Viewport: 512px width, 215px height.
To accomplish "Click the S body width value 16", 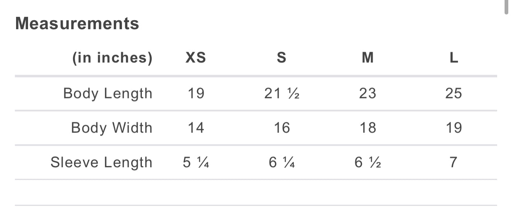I will (282, 128).
